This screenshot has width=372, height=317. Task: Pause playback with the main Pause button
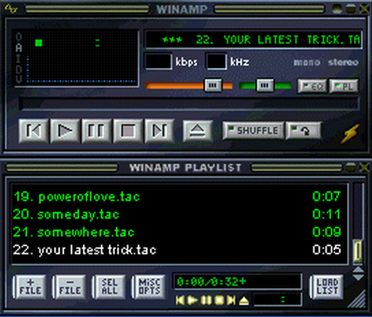coord(96,130)
